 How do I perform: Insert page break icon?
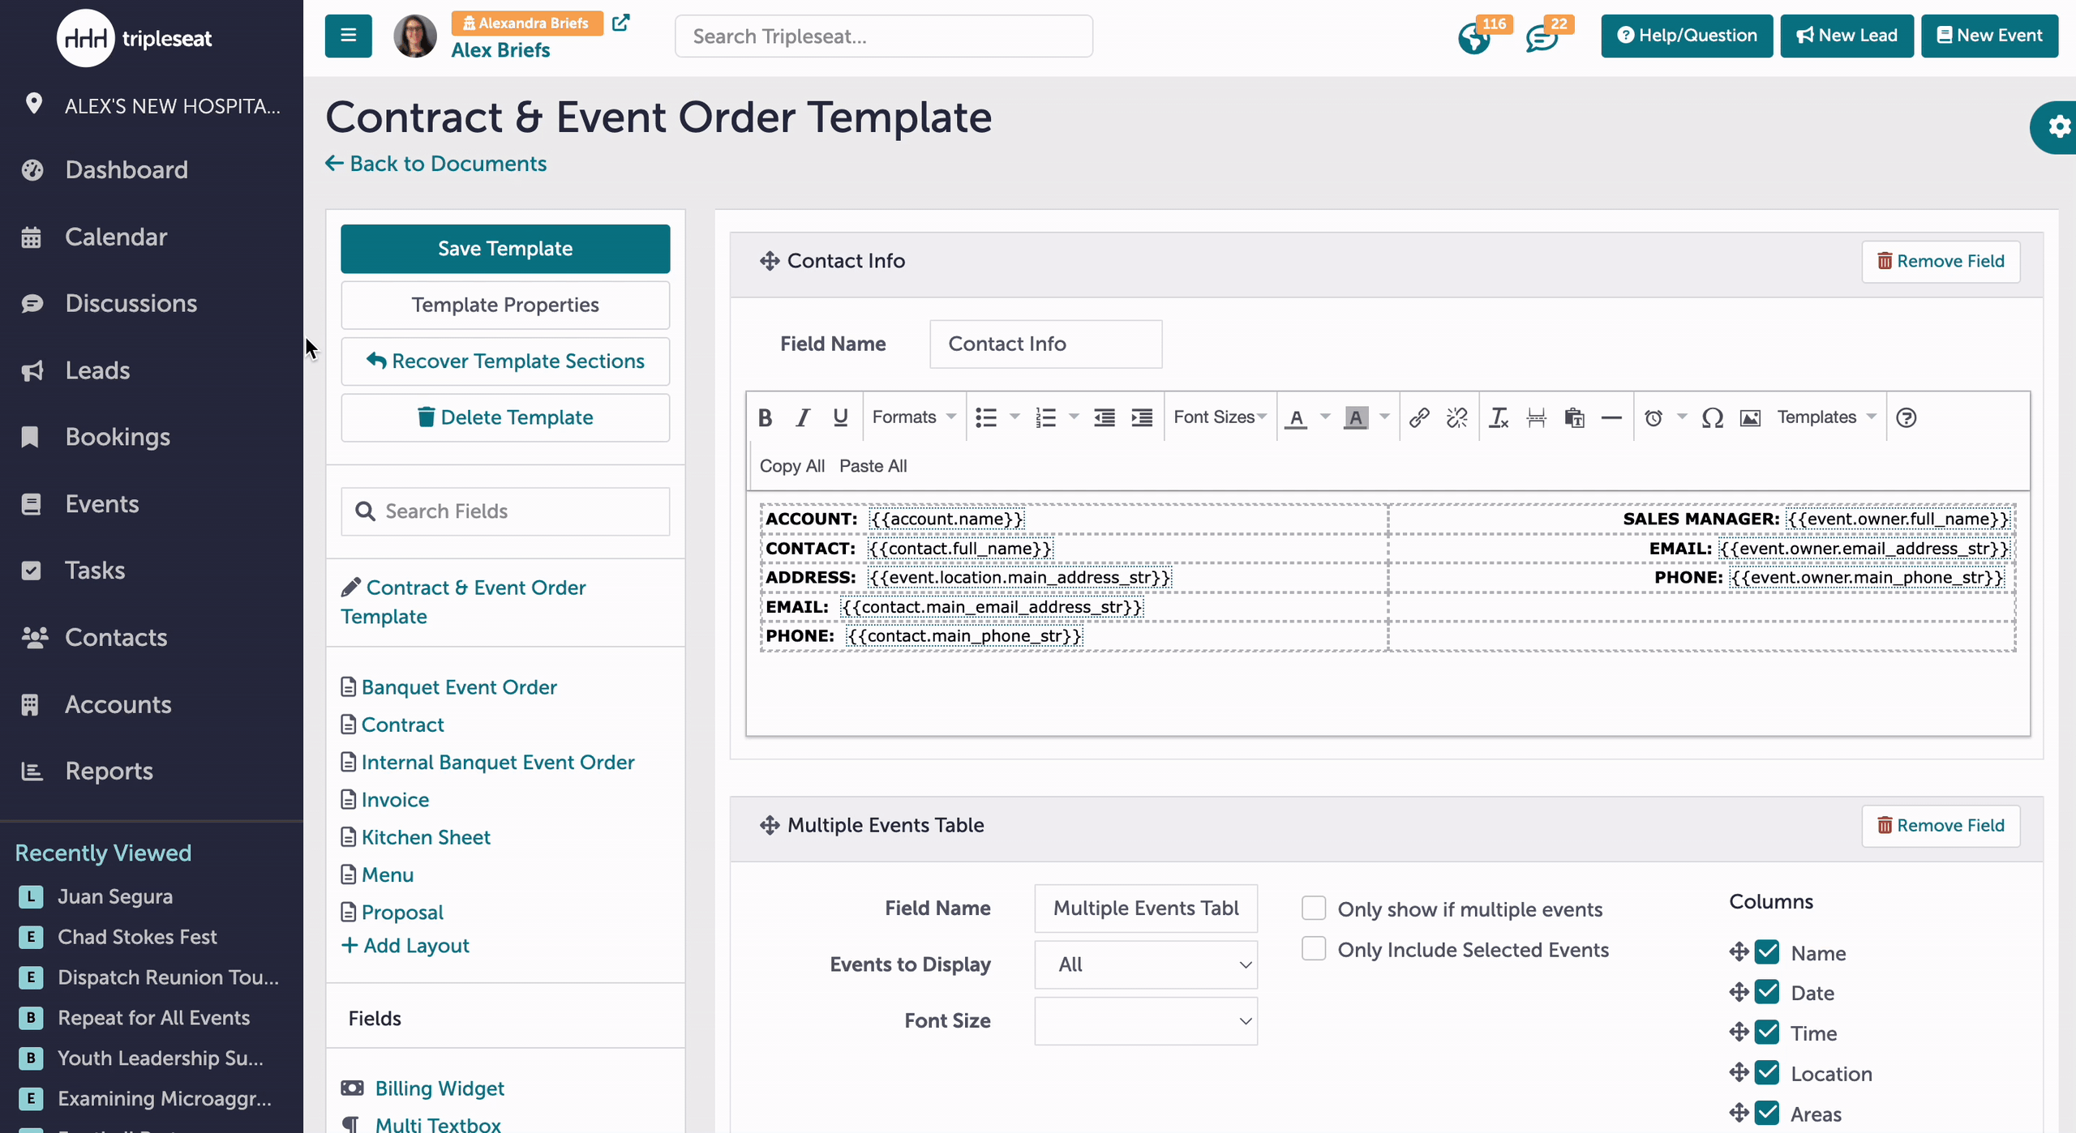pos(1537,417)
